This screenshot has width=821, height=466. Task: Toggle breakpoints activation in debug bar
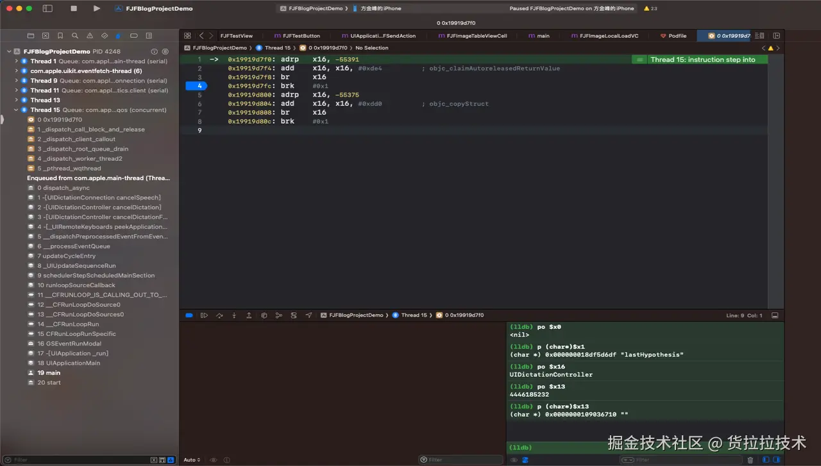189,315
